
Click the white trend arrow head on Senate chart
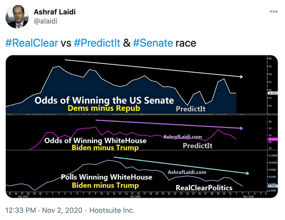(x=241, y=77)
